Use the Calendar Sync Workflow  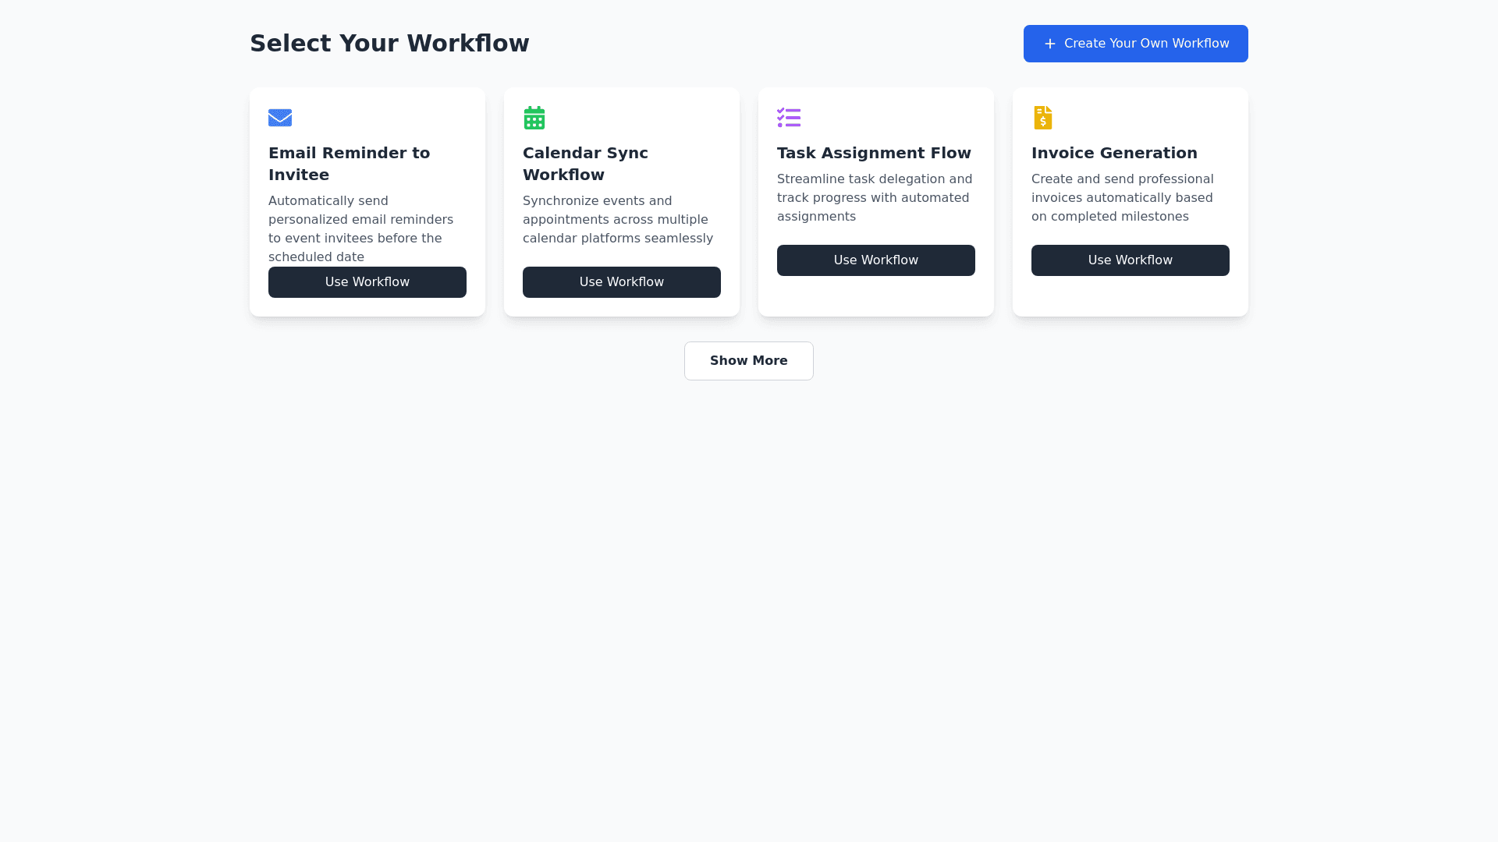tap(622, 282)
